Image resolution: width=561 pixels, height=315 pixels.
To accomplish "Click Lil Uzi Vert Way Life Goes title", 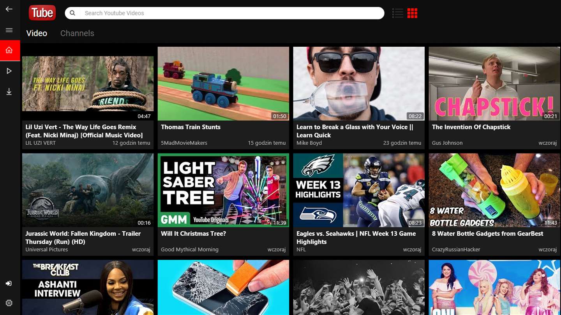I will click(84, 131).
